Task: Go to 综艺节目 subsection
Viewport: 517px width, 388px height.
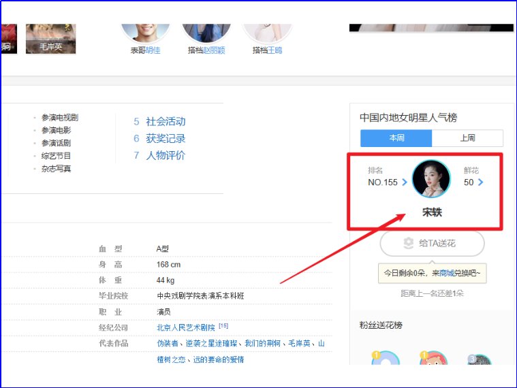Action: click(56, 156)
